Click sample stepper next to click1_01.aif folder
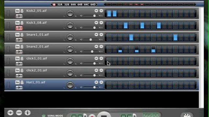Screen dimensions: 209x117 (x=22, y=58)
